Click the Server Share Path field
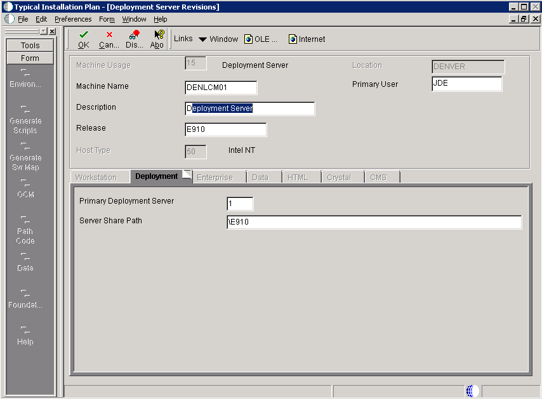The image size is (542, 399). coord(374,222)
